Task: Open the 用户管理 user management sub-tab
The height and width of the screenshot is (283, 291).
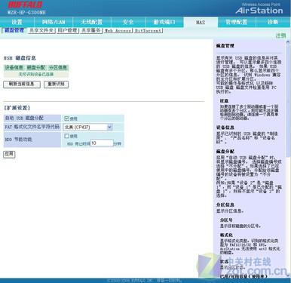Action: (x=67, y=30)
